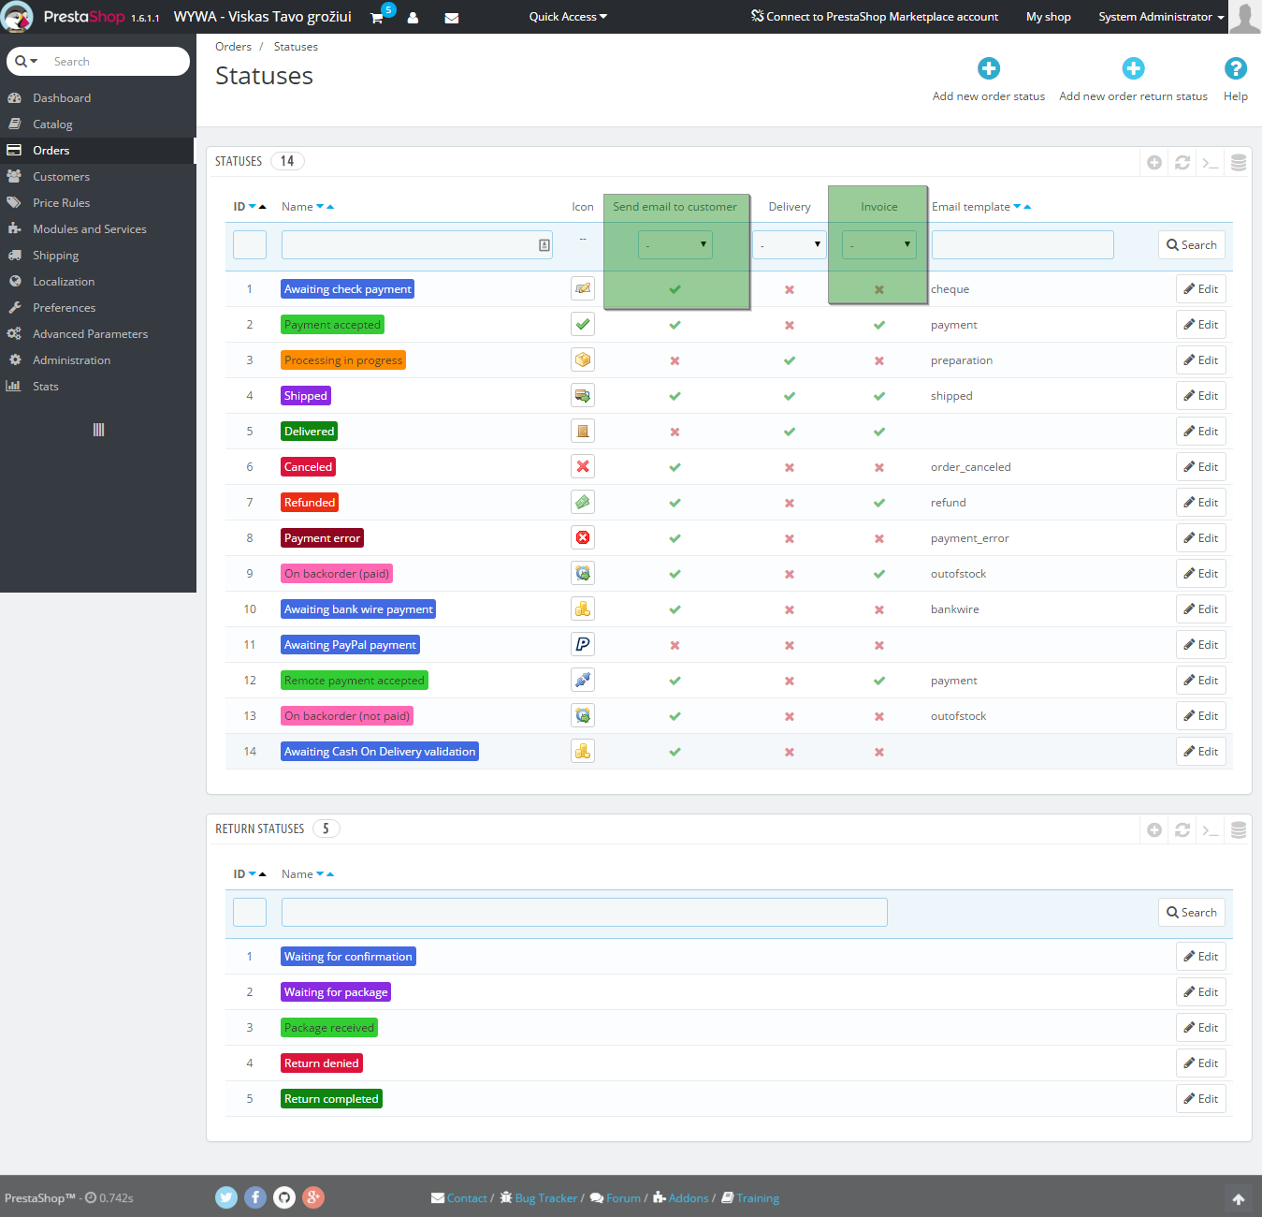Collapse the sidebar menu toggle

tap(98, 430)
